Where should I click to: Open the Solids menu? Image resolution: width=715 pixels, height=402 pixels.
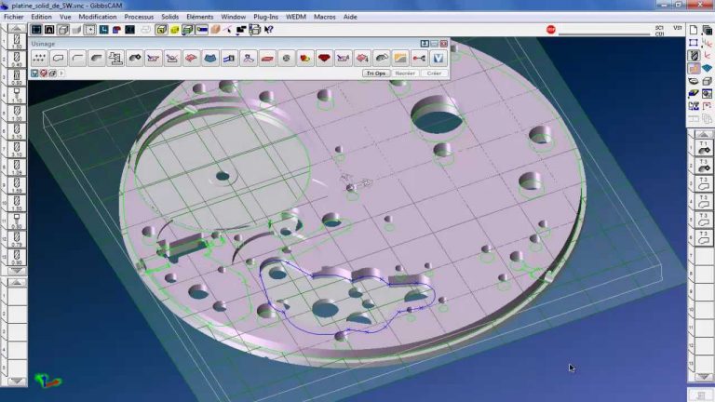point(169,17)
